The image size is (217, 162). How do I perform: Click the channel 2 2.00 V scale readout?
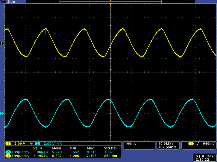[49, 144]
